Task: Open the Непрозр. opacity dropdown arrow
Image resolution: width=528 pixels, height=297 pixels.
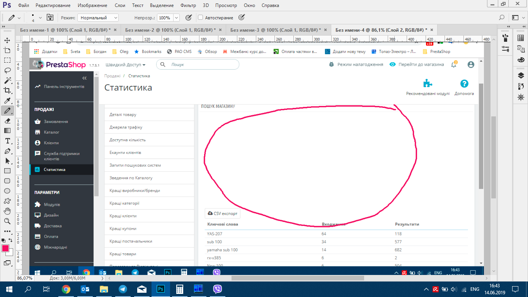Action: [x=177, y=18]
